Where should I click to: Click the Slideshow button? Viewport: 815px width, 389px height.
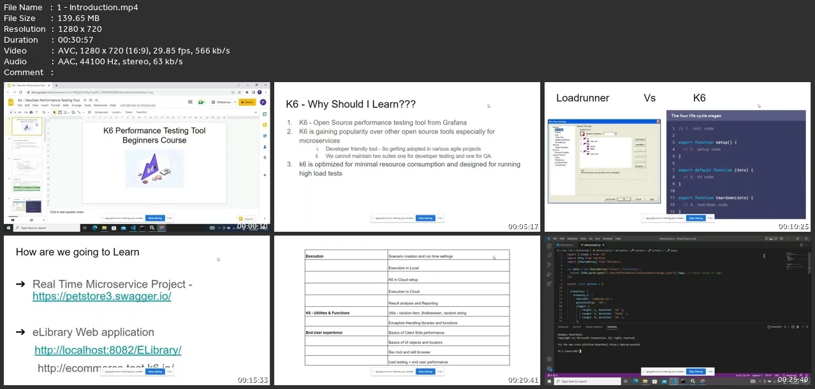[222, 102]
